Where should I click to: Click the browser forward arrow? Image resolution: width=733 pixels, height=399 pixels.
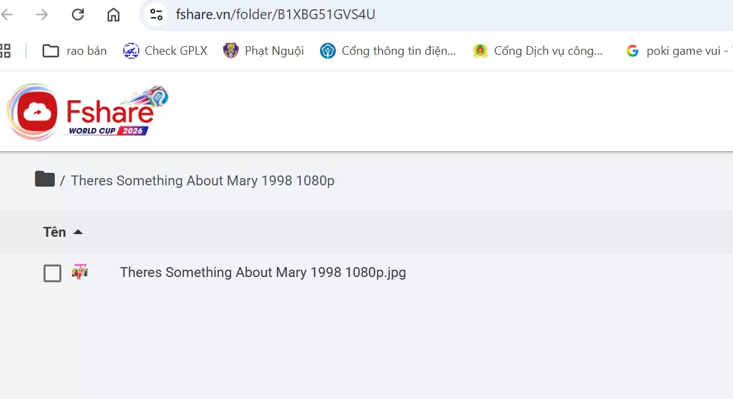tap(42, 15)
